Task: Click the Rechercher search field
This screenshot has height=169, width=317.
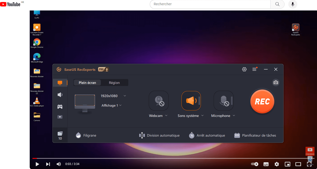Action: pyautogui.click(x=210, y=4)
